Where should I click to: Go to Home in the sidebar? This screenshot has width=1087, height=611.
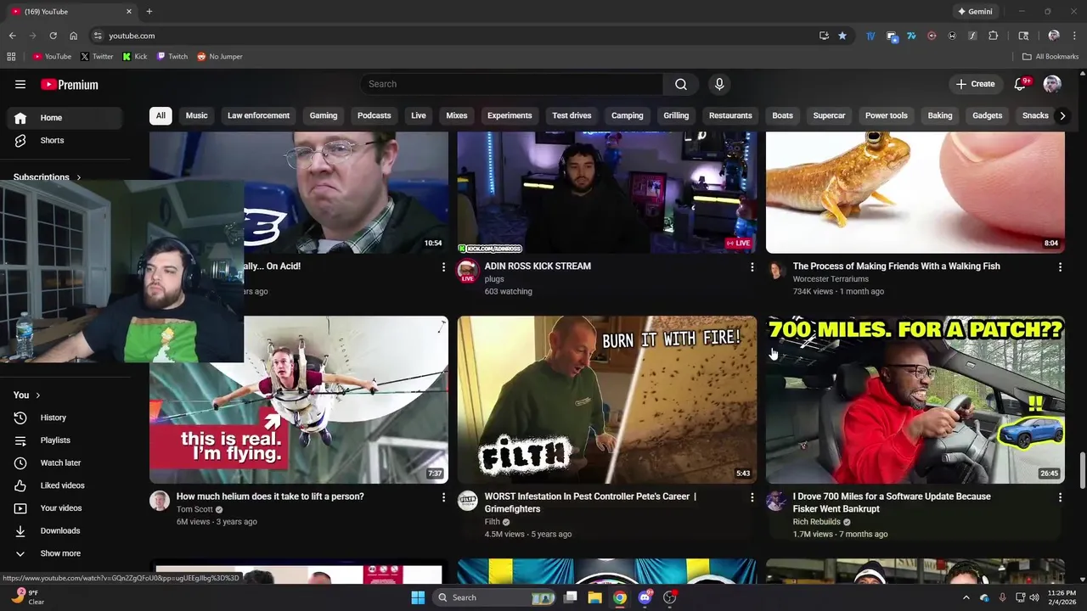(65, 118)
